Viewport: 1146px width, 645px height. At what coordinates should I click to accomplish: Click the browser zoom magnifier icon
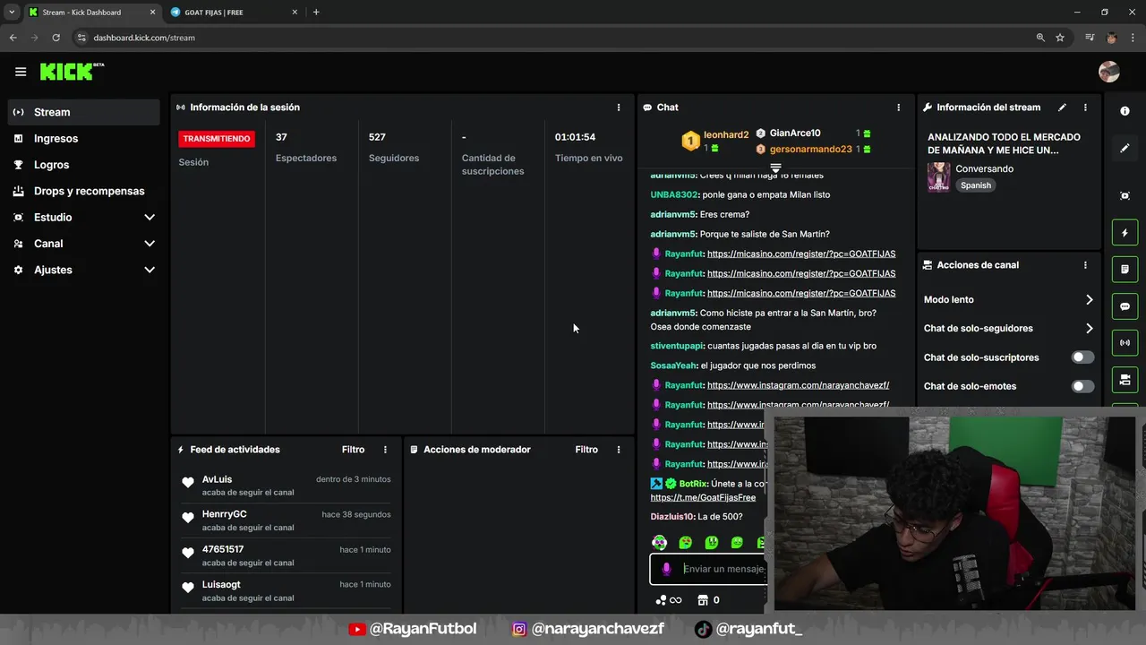click(x=1040, y=38)
